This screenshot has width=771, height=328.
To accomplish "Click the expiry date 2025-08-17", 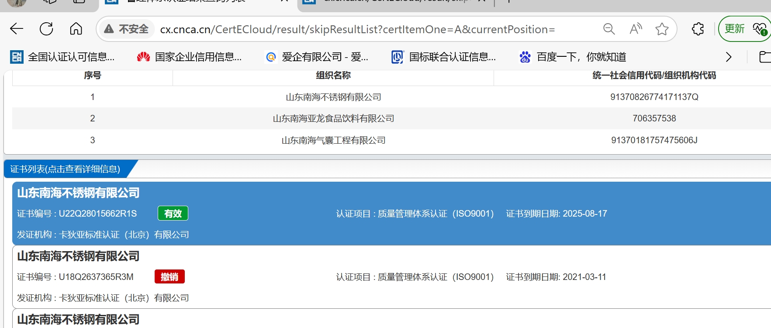I will click(x=585, y=214).
